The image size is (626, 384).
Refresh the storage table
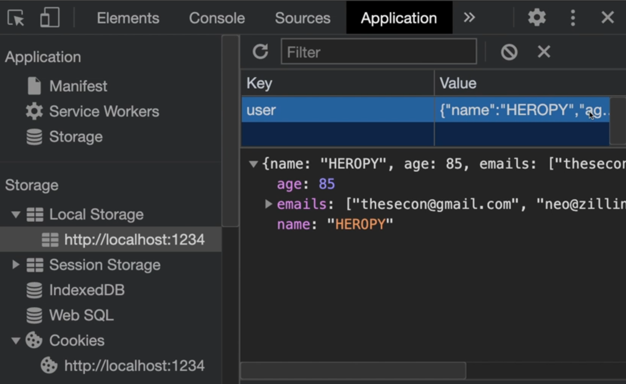tap(260, 51)
